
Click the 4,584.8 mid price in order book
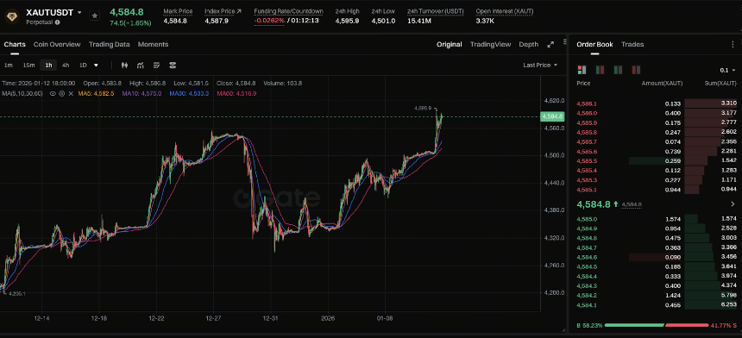pos(594,204)
